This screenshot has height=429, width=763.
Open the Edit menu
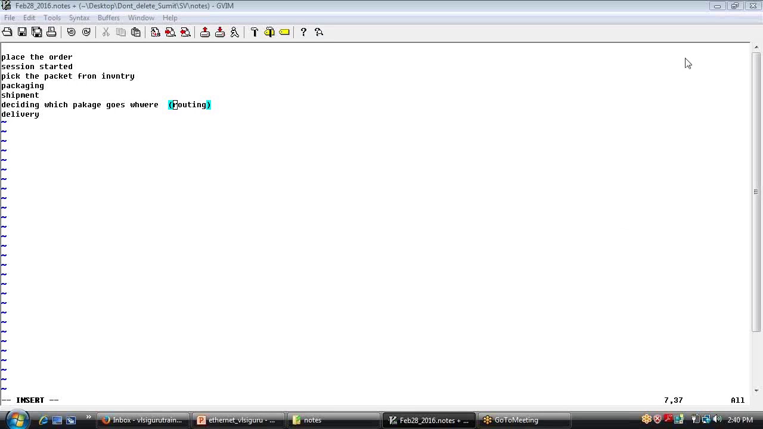coord(29,18)
